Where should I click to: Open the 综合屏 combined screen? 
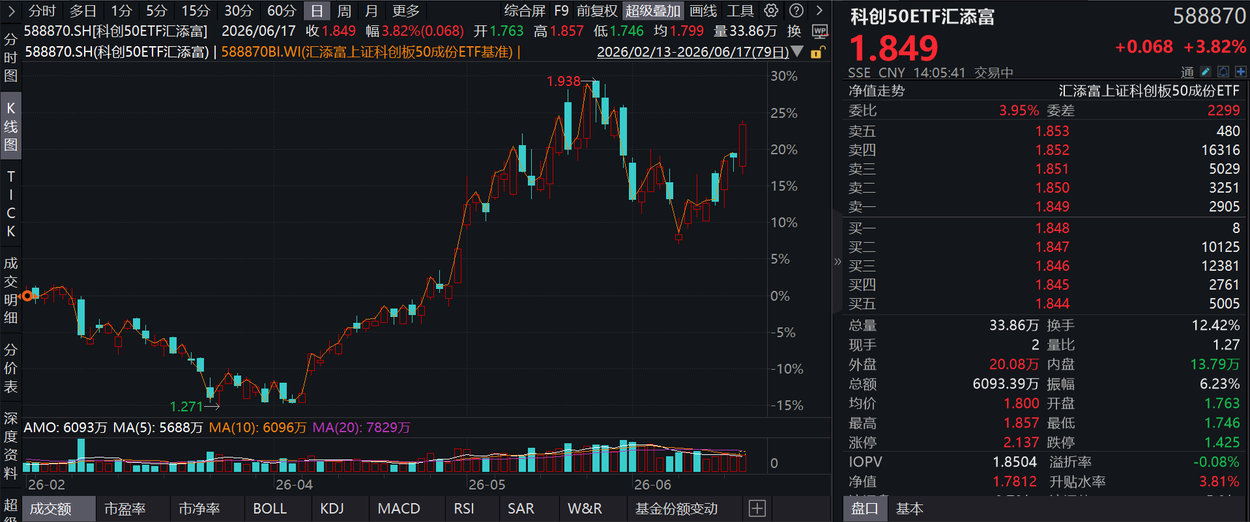pyautogui.click(x=525, y=11)
